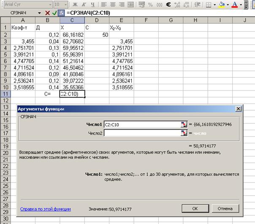Toggle italic formatting (К)

[84, 4]
